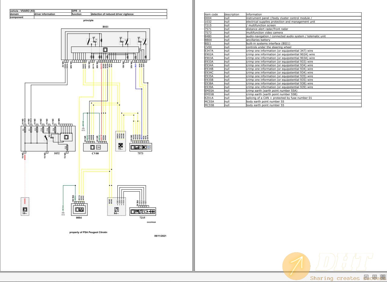Click 'built-in systems interface (BSI1)' cell
The image size is (387, 282).
coord(304,43)
